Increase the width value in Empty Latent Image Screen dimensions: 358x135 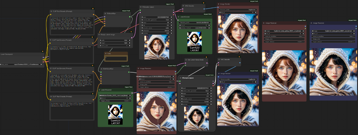[x=130, y=40]
